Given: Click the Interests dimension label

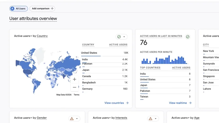Looking at the screenshot, I should tap(121, 118).
